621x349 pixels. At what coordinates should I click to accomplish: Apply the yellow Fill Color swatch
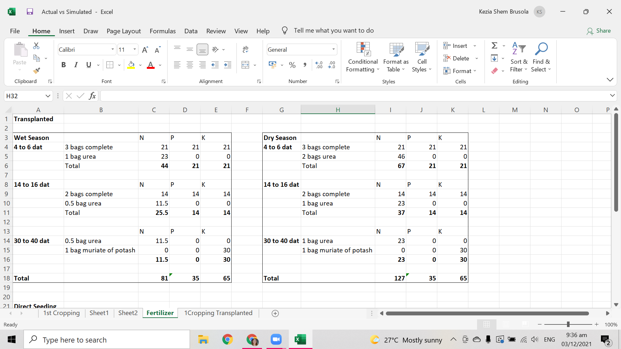131,65
